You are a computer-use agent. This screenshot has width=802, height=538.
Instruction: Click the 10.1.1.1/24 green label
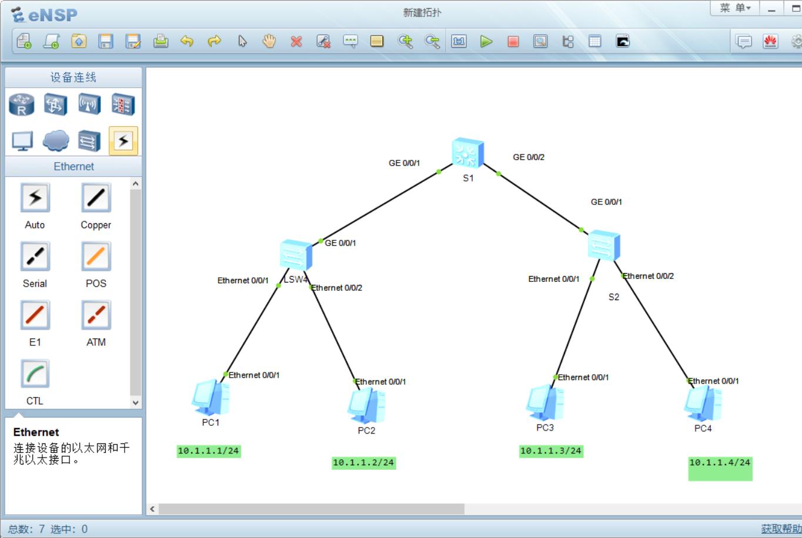click(x=209, y=451)
